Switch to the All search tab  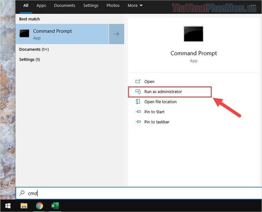pyautogui.click(x=26, y=6)
